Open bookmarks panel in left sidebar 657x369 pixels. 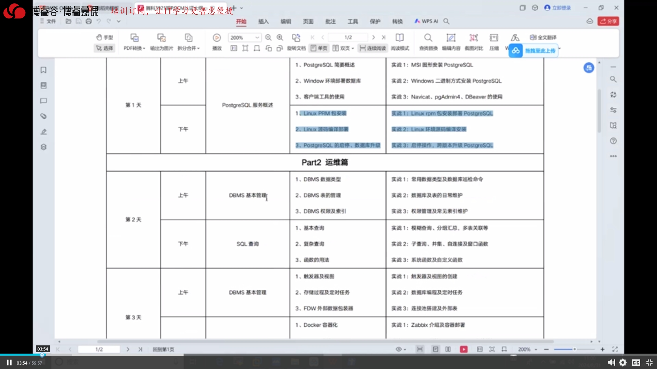(43, 70)
